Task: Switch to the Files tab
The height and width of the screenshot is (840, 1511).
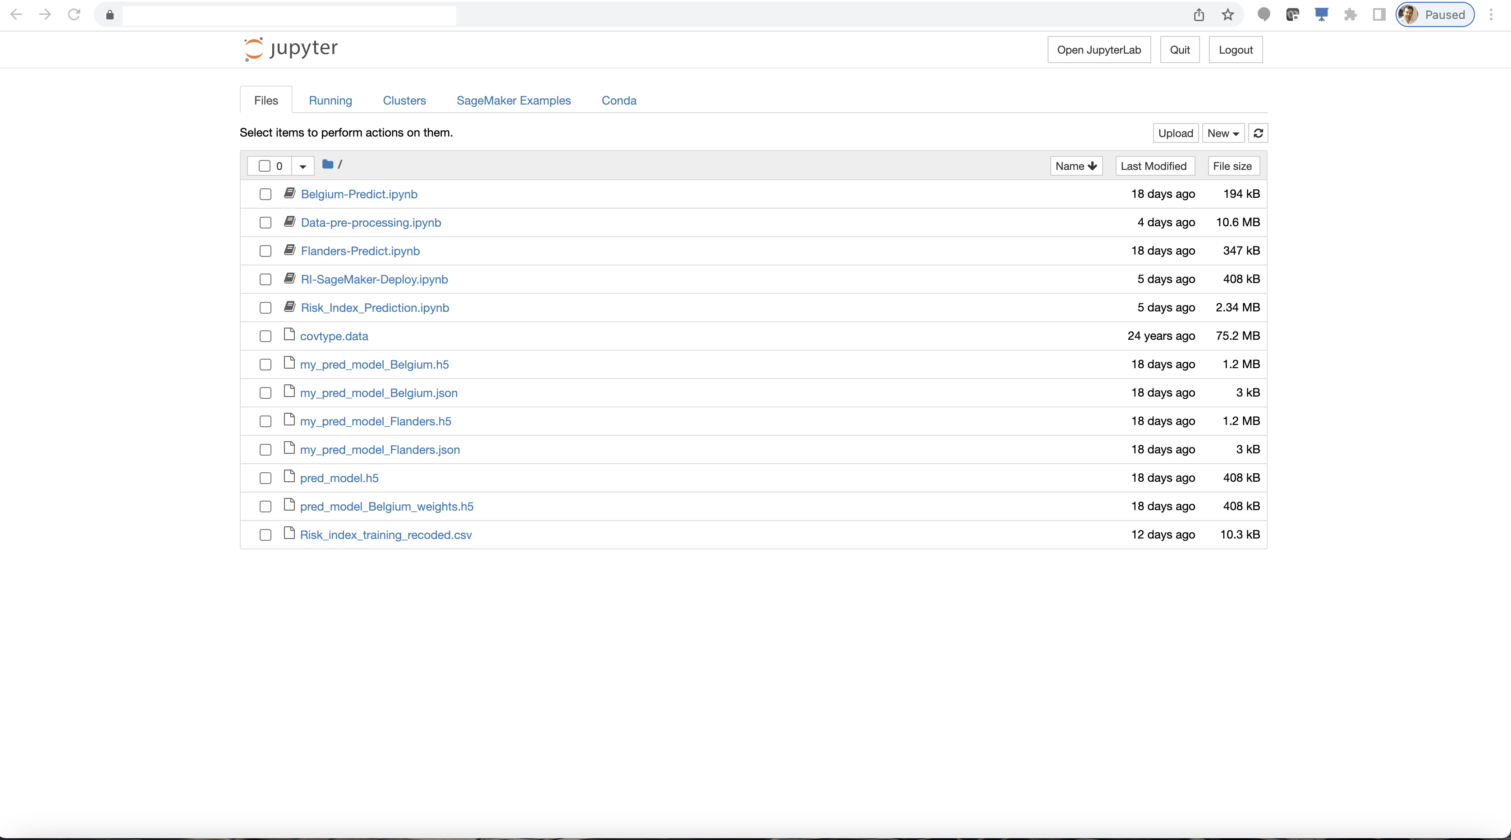Action: click(266, 100)
